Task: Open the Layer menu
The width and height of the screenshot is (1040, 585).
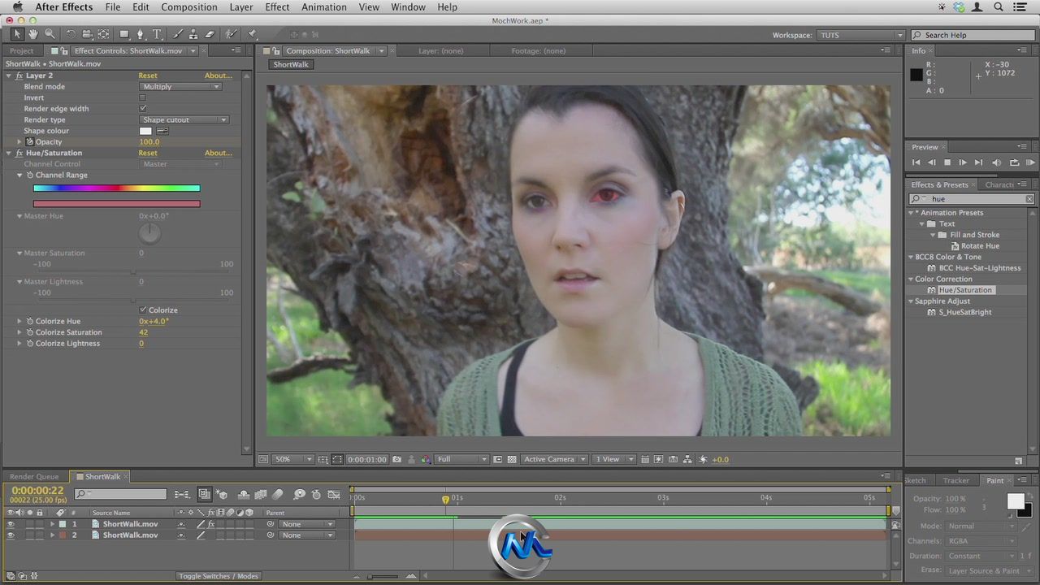Action: click(240, 7)
